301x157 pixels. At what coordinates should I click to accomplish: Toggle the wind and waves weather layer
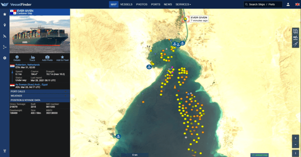296,37
